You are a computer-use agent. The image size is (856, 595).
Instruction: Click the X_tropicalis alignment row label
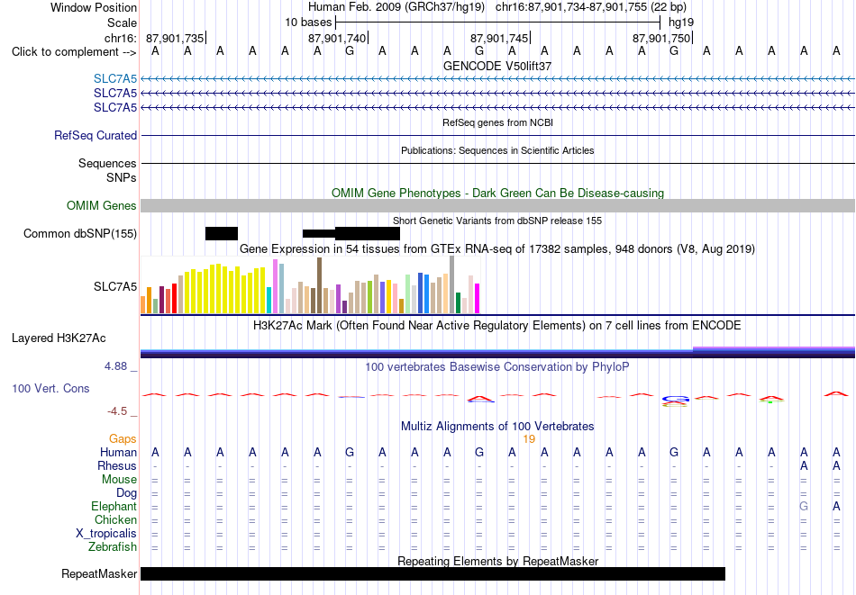[106, 534]
